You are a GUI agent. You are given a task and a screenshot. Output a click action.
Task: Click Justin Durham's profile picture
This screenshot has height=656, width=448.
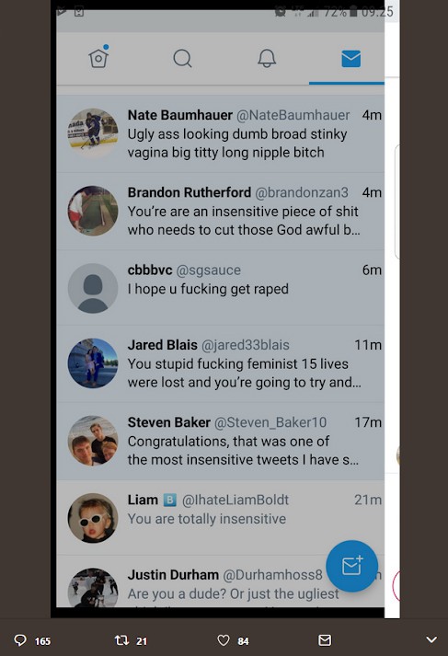point(93,588)
